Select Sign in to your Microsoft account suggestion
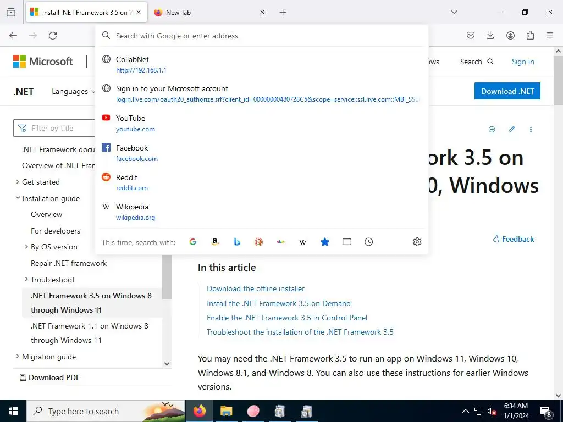Screen dimensions: 563x422 click(262, 93)
